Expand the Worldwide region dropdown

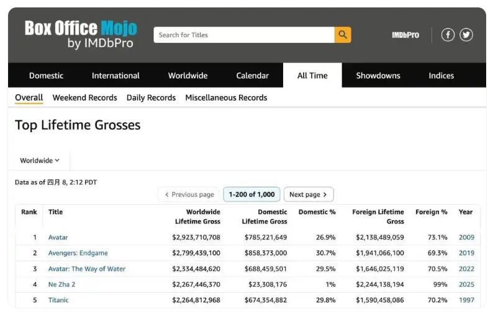point(40,161)
